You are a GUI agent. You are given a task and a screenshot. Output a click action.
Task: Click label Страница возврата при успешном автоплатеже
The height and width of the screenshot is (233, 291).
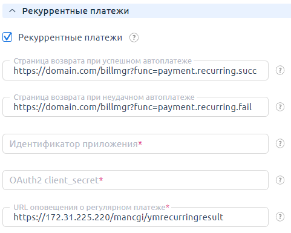(103, 61)
